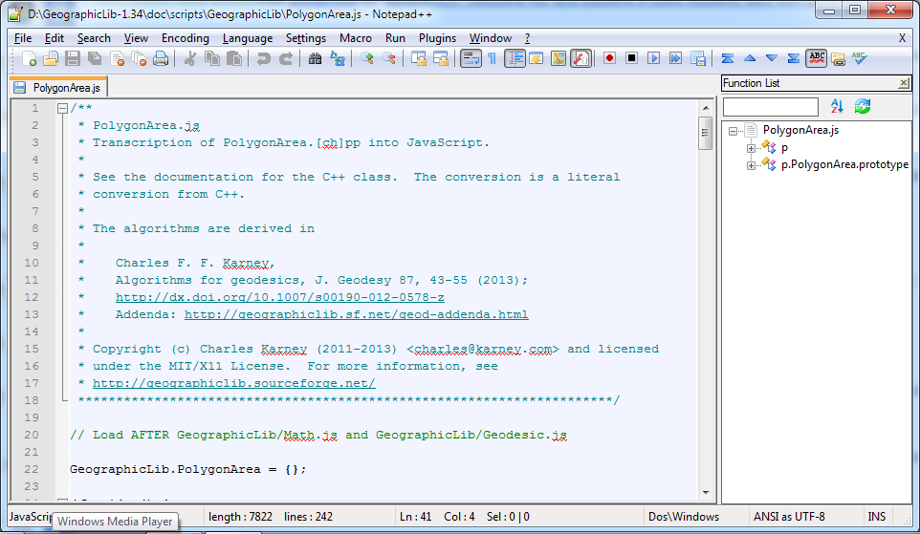Viewport: 920px width, 534px height.
Task: Toggle indent guide display
Action: click(x=515, y=58)
